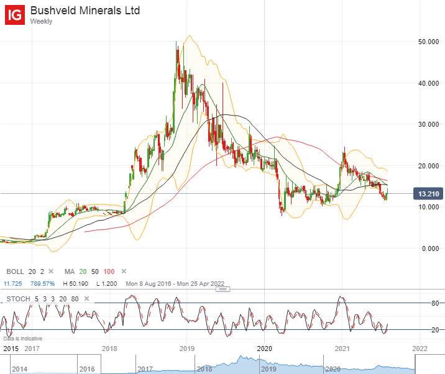Click the 789.57% change value

coord(42,283)
